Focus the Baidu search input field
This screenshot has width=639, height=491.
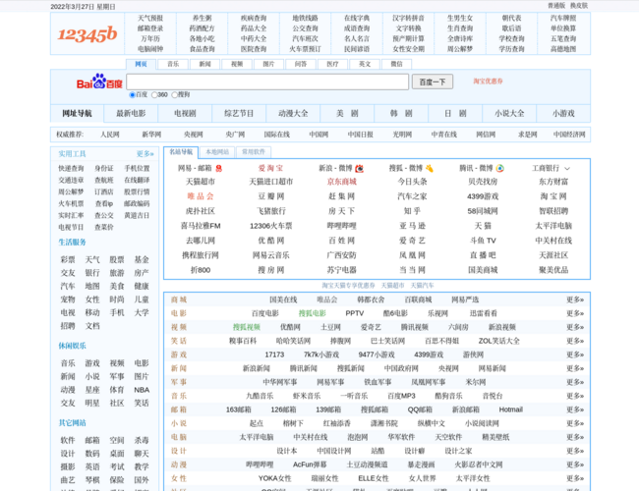267,82
